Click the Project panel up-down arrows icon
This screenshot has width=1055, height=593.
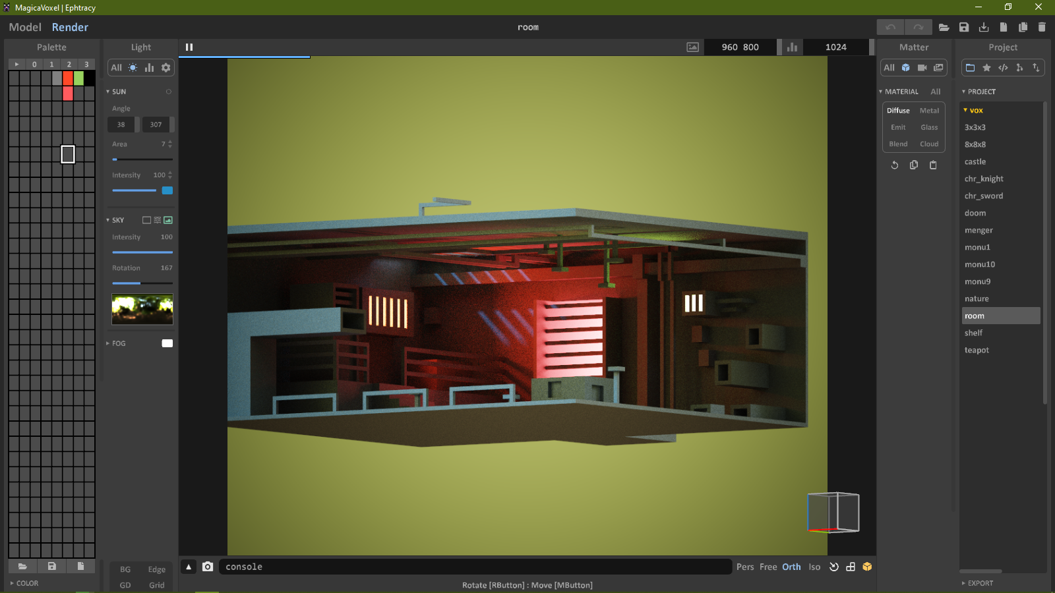(1036, 67)
